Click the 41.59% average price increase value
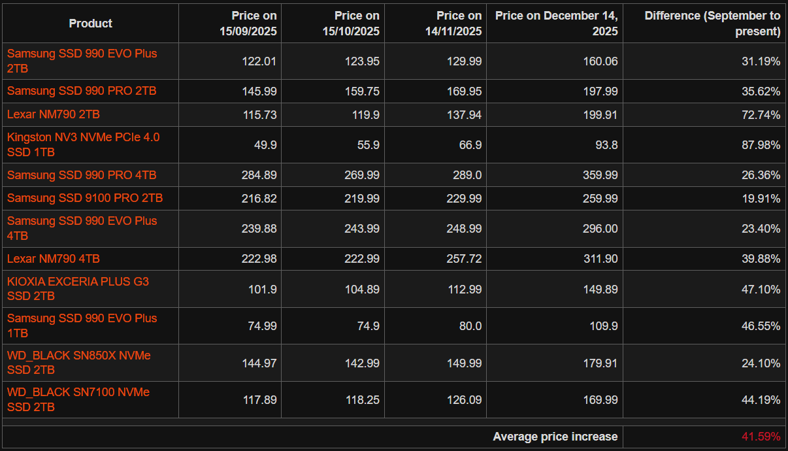This screenshot has height=451, width=788. tap(761, 437)
